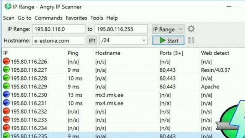Minimize the Angry IP Scanner window
The height and width of the screenshot is (138, 245).
coord(229,7)
